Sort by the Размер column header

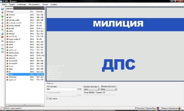click(40, 12)
